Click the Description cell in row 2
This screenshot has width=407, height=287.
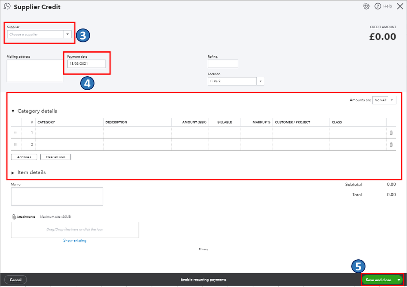coord(137,144)
